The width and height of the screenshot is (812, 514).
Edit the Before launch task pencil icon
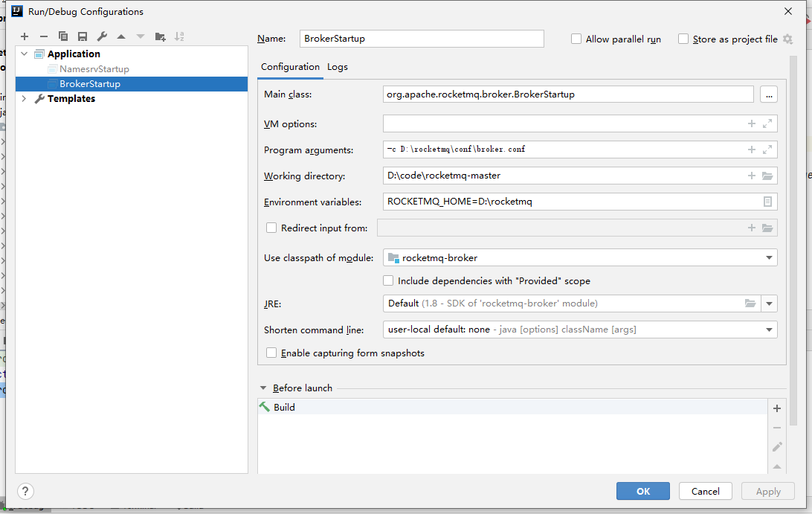point(777,446)
